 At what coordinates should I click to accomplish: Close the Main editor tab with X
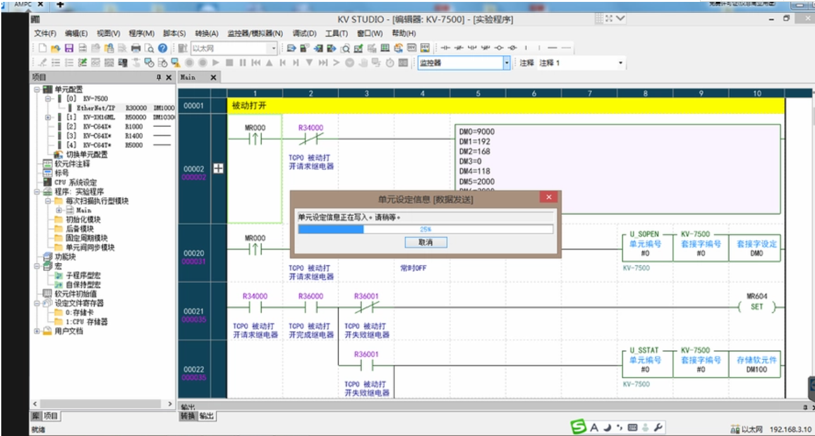pyautogui.click(x=214, y=78)
